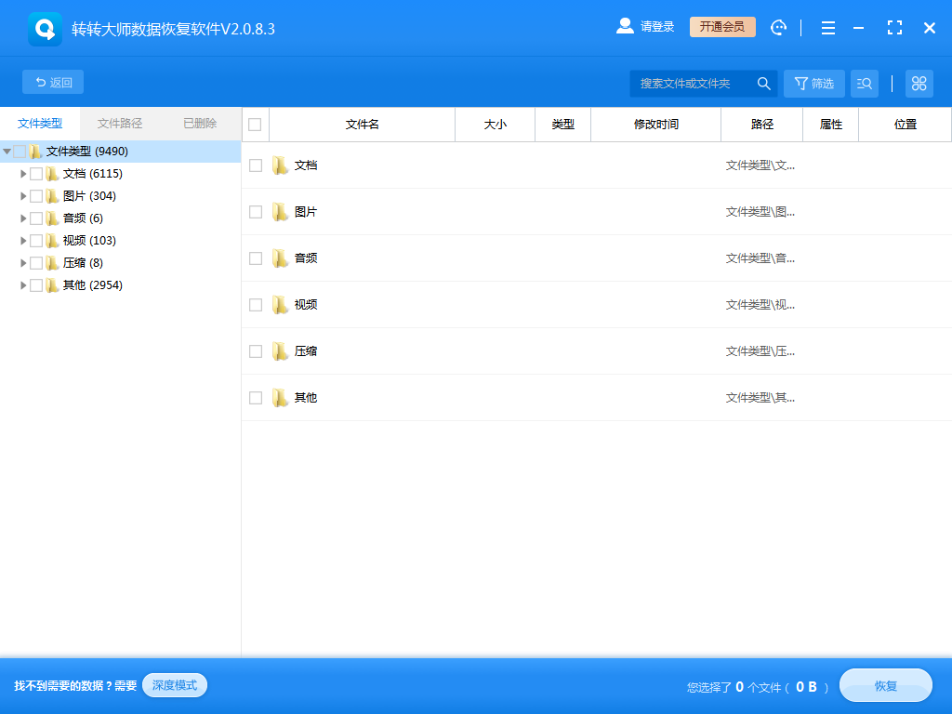Enable 深度模式 deep scan mode
This screenshot has width=952, height=714.
[174, 685]
